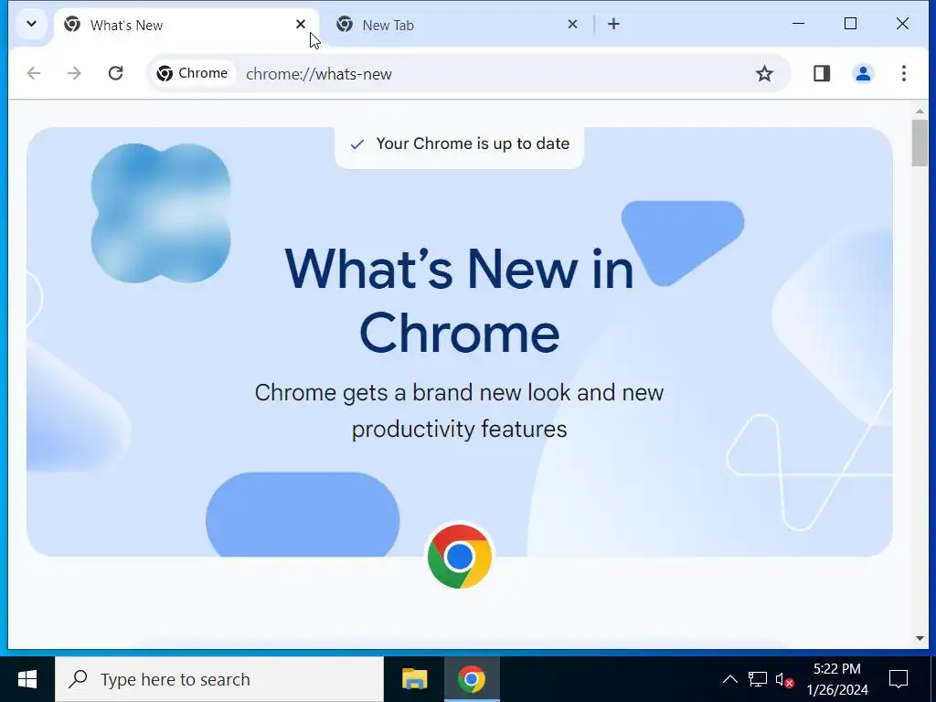This screenshot has height=702, width=936.
Task: Click the forward navigation arrow
Action: coord(74,73)
